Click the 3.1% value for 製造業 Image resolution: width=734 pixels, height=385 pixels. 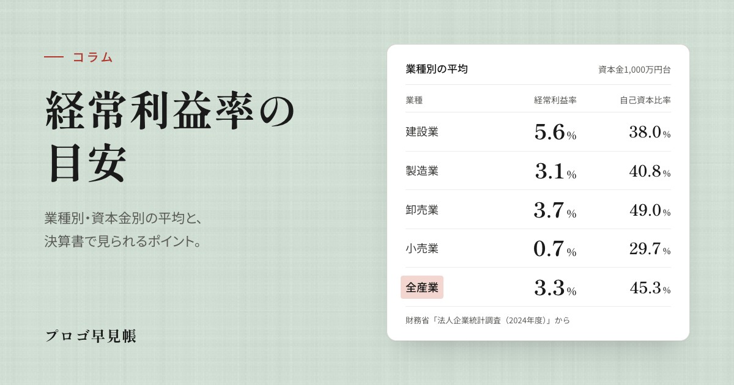click(x=555, y=171)
